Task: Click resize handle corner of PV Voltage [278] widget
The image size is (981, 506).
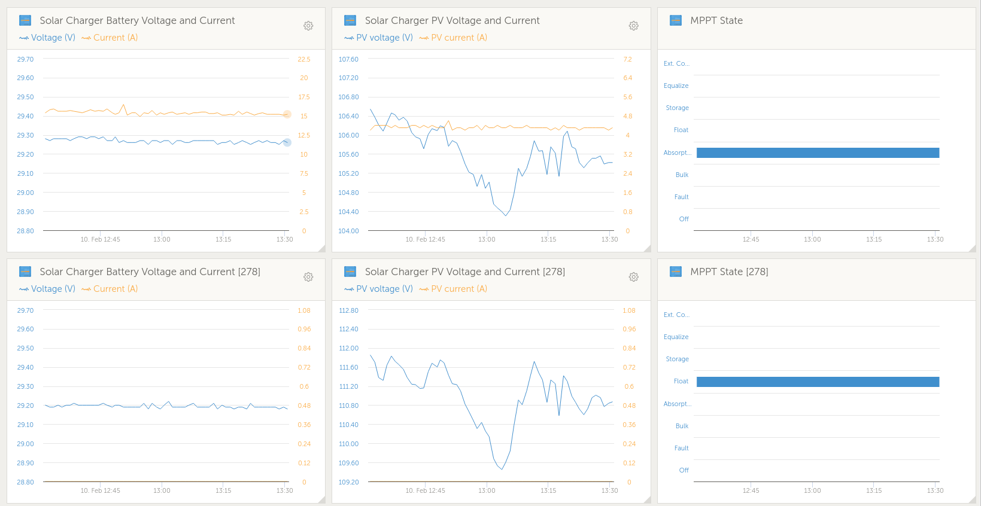Action: tap(648, 500)
